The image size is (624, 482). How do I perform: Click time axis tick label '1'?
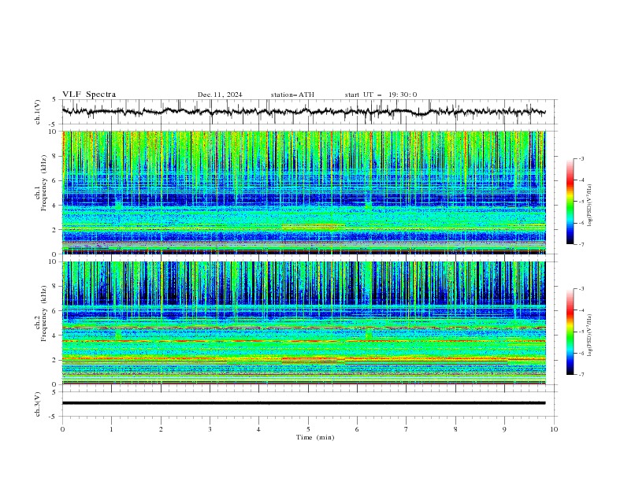pyautogui.click(x=111, y=429)
